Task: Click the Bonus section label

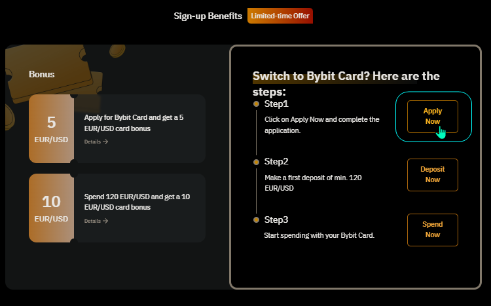Action: pos(42,74)
